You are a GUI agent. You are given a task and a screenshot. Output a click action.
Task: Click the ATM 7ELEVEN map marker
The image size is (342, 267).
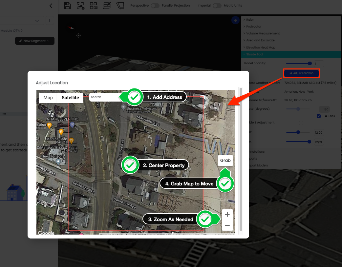(72, 125)
